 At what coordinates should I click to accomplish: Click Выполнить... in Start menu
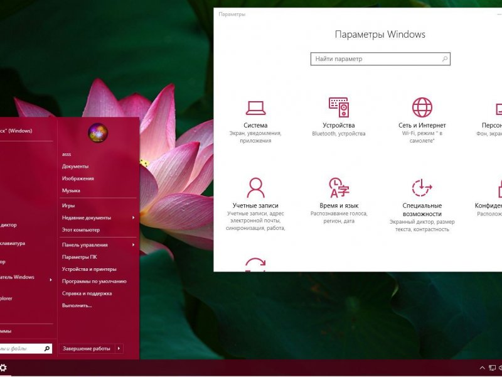pos(77,305)
